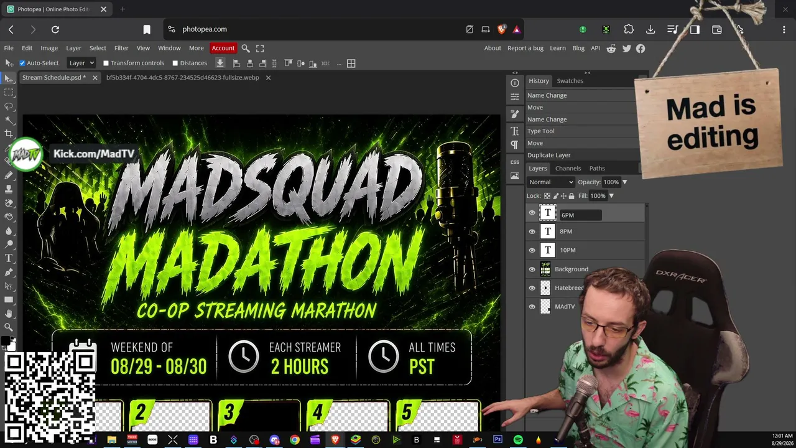Open the Character panel icon

[x=515, y=131]
